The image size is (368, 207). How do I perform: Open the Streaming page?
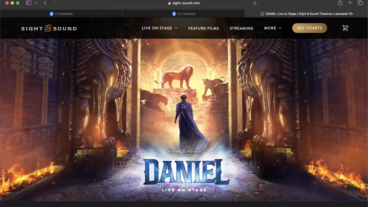pos(241,28)
